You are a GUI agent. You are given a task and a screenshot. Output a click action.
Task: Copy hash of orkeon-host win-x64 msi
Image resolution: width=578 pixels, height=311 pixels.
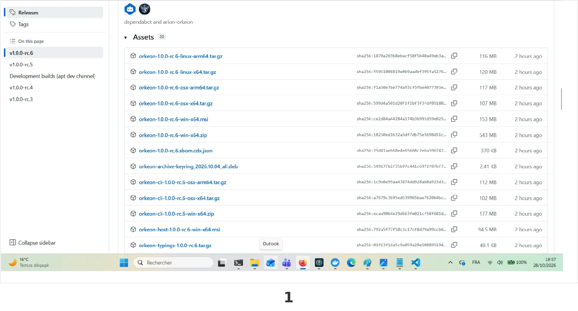coord(454,229)
